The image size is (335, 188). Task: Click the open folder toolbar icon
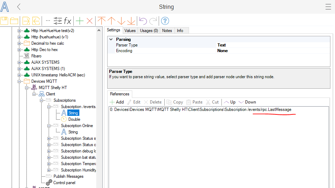coord(14,21)
